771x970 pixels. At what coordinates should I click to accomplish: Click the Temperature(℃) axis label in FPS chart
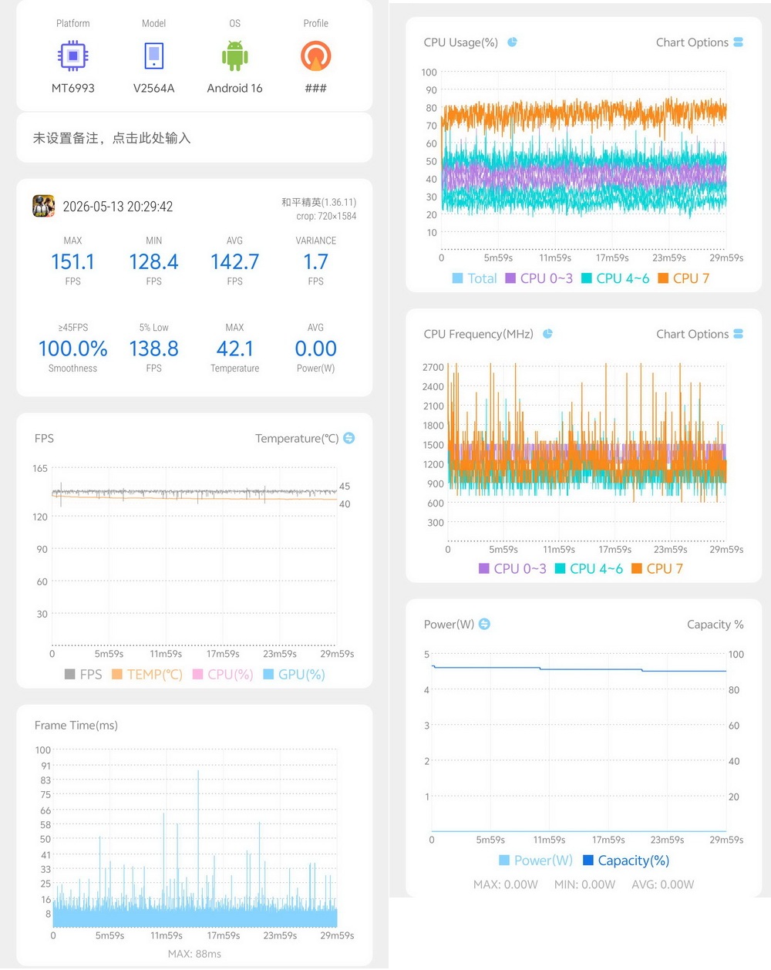297,438
